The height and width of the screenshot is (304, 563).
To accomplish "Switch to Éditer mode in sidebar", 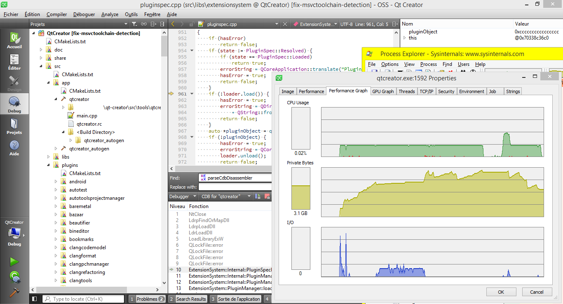I will 14,63.
